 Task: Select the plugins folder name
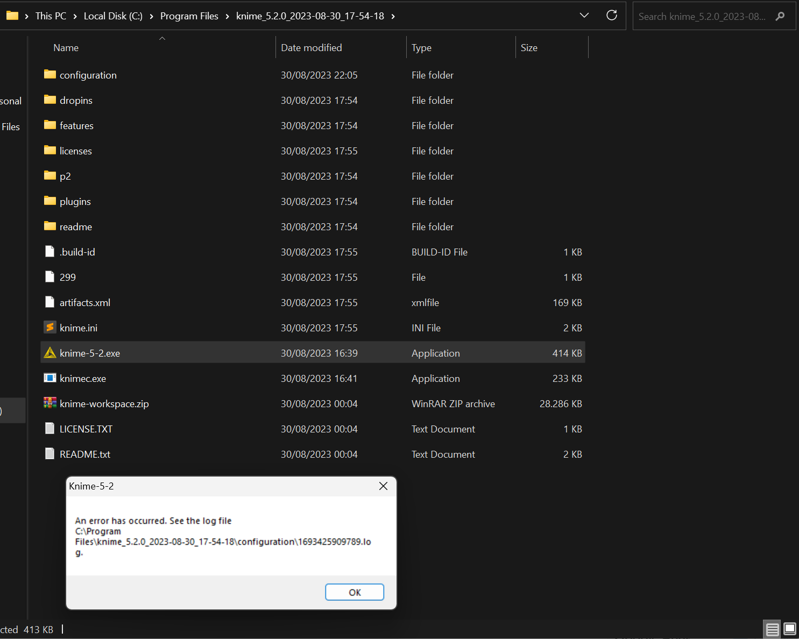click(75, 202)
